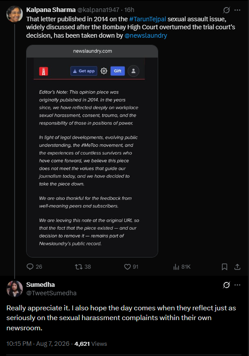
Task: Open Grok icon on Sumedha's tweet
Action: [226, 285]
